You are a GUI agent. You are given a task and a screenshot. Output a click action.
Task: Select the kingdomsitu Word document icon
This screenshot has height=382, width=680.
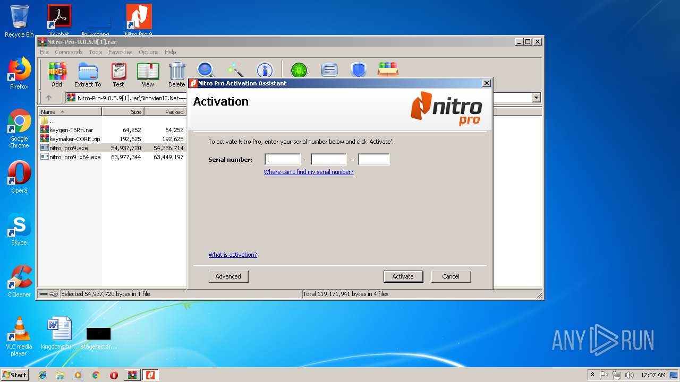59,333
